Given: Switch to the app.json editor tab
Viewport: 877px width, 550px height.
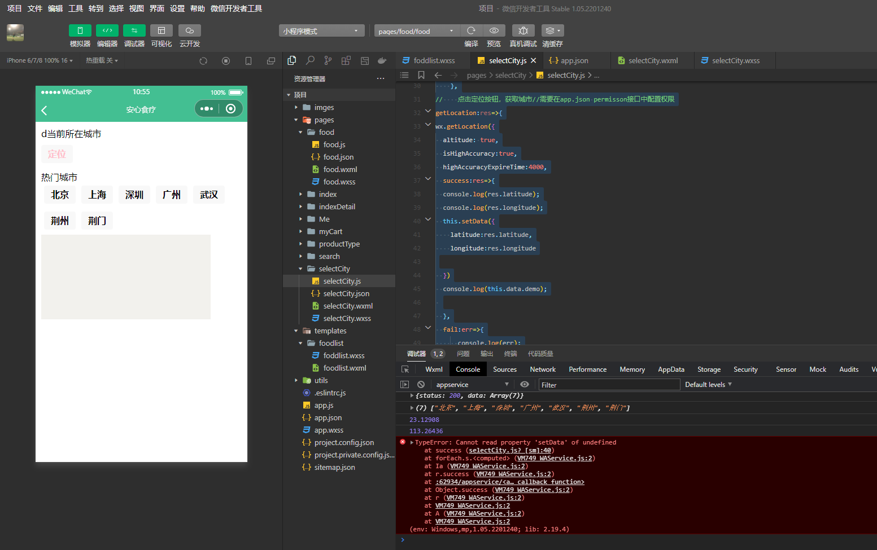Looking at the screenshot, I should [x=574, y=60].
